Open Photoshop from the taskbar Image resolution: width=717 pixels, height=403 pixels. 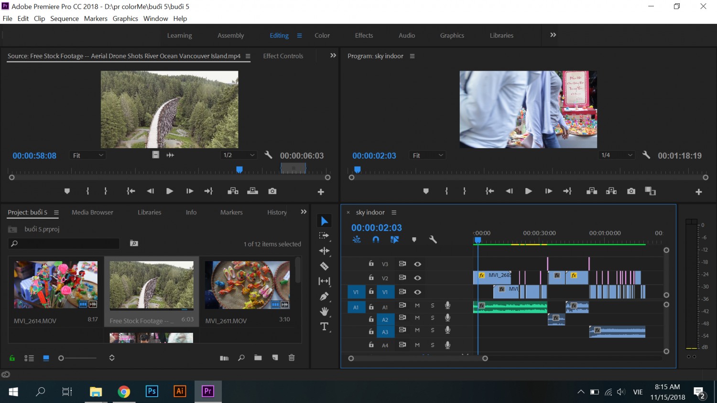click(x=152, y=391)
